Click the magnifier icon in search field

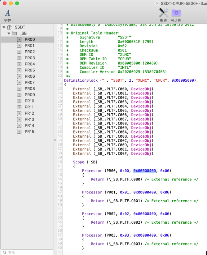point(4,253)
